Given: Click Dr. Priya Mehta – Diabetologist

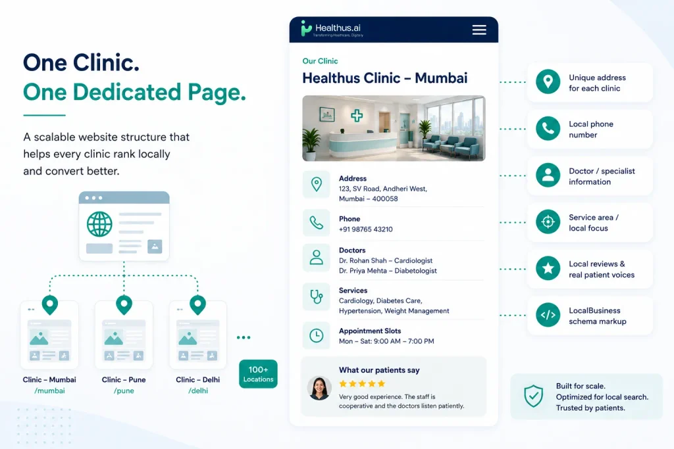Looking at the screenshot, I should click(x=388, y=271).
